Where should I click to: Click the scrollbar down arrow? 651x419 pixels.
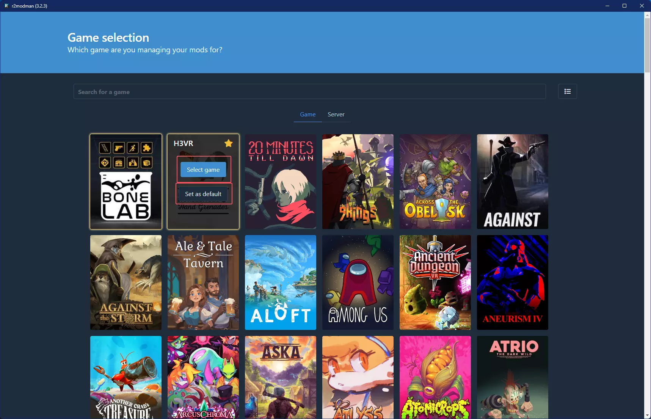tap(648, 416)
